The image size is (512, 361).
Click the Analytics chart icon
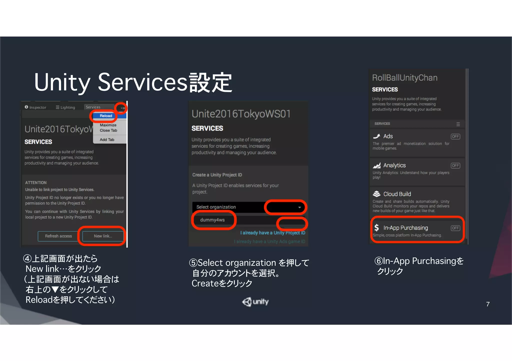click(x=376, y=165)
